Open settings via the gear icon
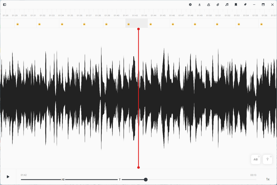The height and width of the screenshot is (185, 277). tap(190, 5)
